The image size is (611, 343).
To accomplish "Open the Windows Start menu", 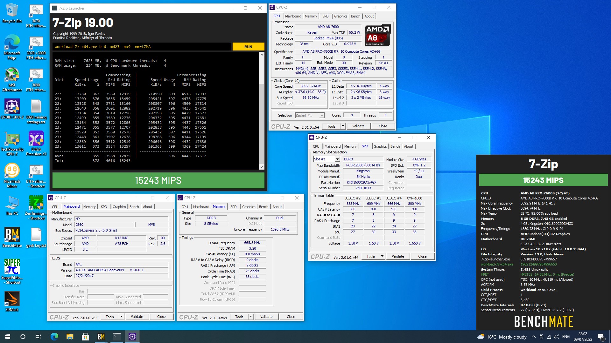I will coord(8,337).
